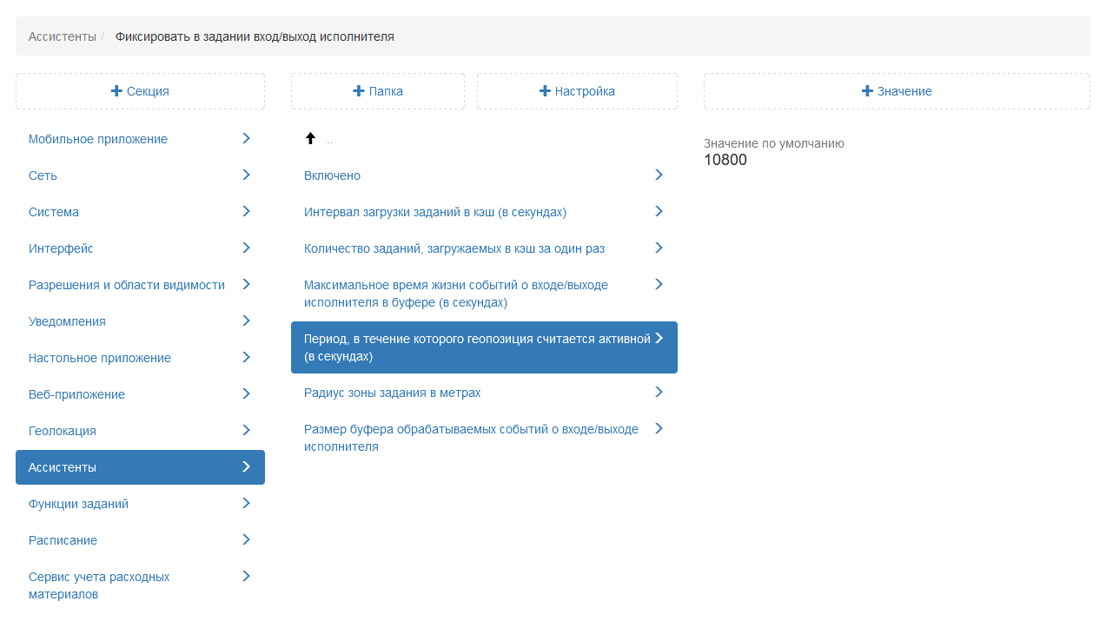The width and height of the screenshot is (1106, 628).
Task: Open Ассистенты breadcrumb link
Action: pyautogui.click(x=62, y=36)
